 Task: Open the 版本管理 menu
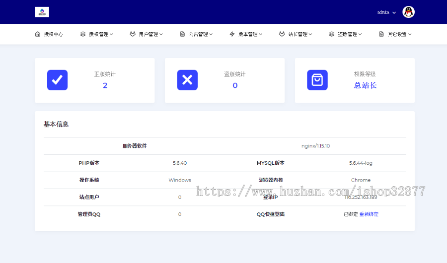[246, 34]
